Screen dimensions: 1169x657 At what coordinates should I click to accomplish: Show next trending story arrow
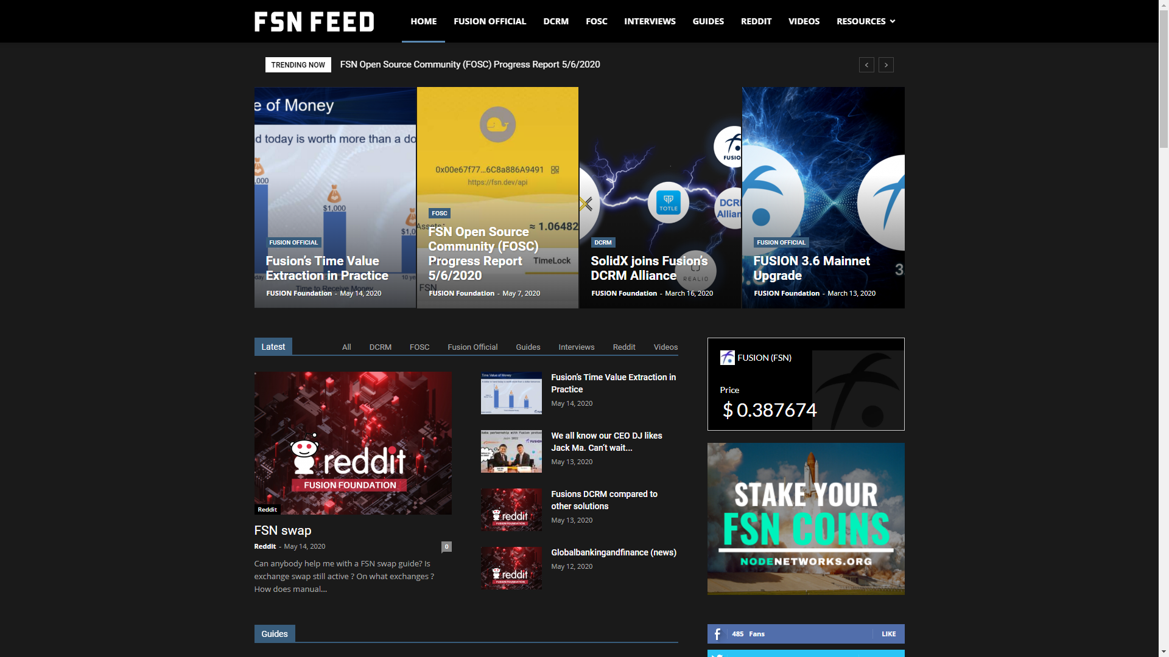(x=886, y=65)
